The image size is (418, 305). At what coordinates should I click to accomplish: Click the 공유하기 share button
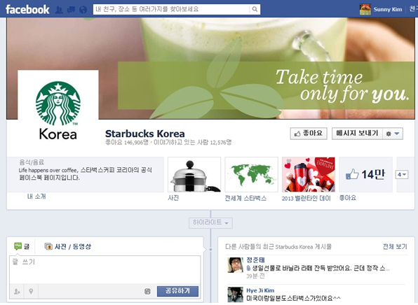(178, 291)
